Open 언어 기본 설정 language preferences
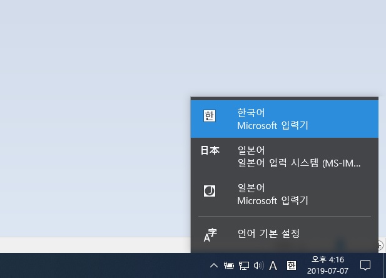This screenshot has width=386, height=278. pos(284,234)
